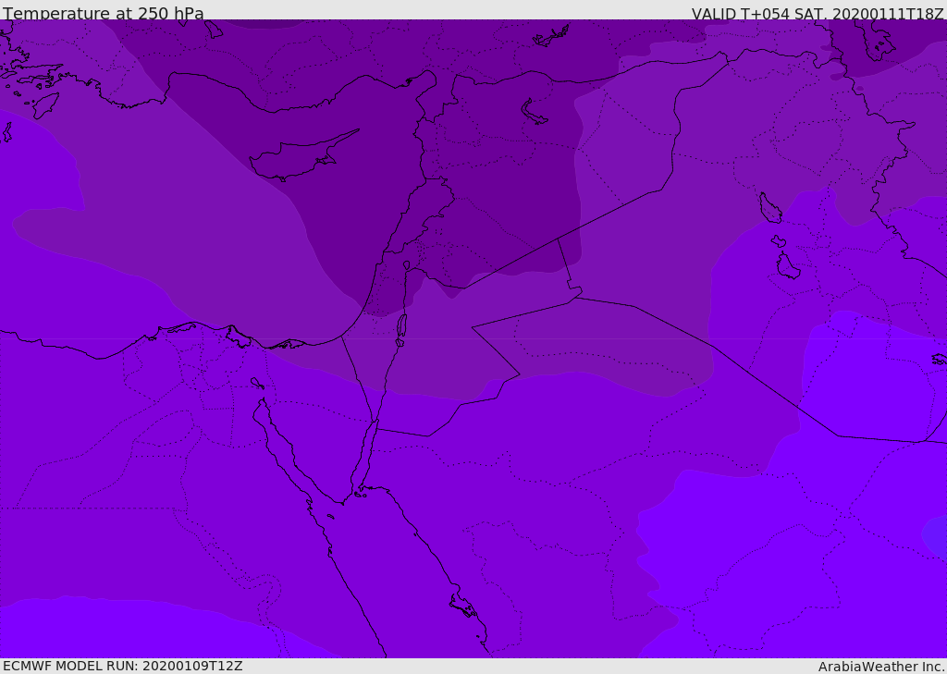Click the 'ECMWF MODEL RUN: 20200109T12Z' text
Screen dimensions: 947x674
[x=123, y=666]
